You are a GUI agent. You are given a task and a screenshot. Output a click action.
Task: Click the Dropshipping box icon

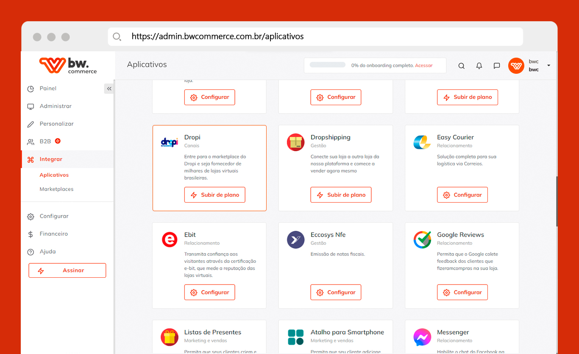click(x=296, y=142)
